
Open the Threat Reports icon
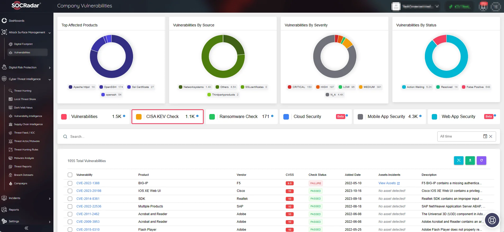point(11,167)
